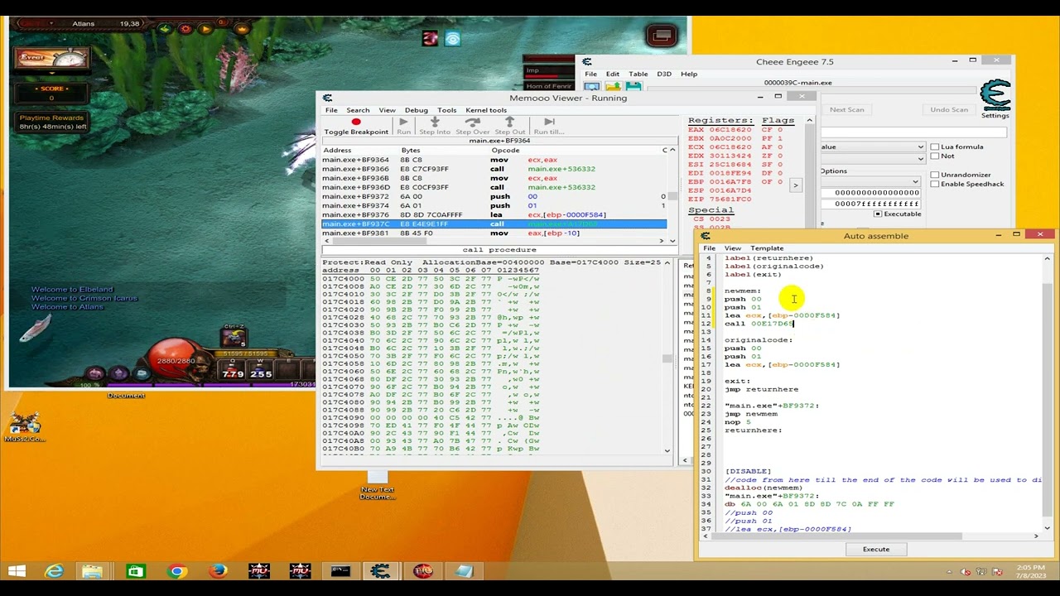Screen dimensions: 1060x596
Task: Select the highlighted main.exe+BF937C call row
Action: tap(494, 223)
